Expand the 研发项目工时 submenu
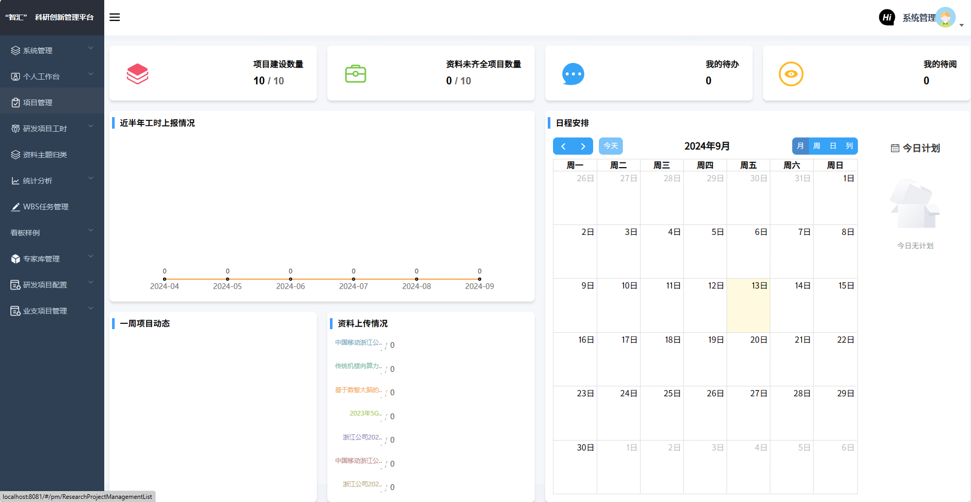Screen dimensions: 971x502 [x=52, y=129]
